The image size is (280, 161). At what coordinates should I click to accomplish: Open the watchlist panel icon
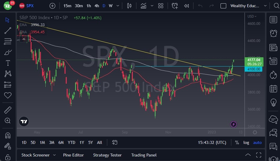(x=273, y=20)
